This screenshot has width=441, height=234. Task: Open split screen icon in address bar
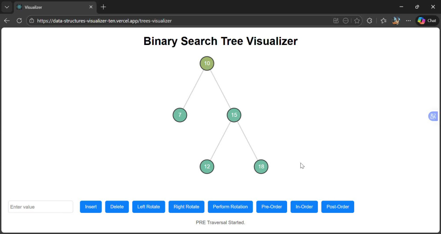click(336, 21)
